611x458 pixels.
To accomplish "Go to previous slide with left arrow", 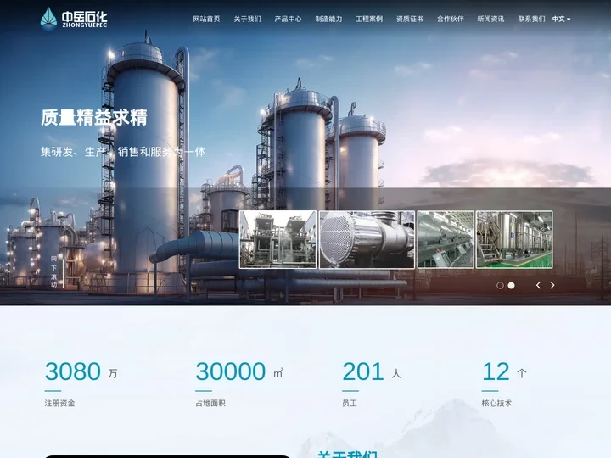I will coord(538,285).
